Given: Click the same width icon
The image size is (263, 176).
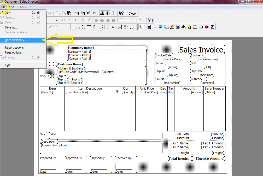Looking at the screenshot, I should 89,27.
